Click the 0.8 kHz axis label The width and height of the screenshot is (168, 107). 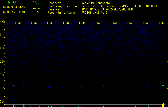coord(2,75)
